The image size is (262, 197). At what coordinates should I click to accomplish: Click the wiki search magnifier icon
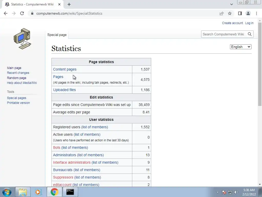[x=250, y=34]
